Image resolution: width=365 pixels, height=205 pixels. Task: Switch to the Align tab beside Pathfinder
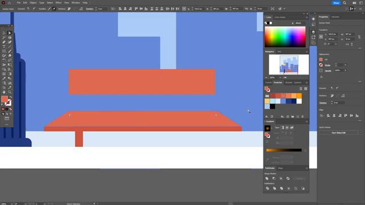(x=281, y=169)
